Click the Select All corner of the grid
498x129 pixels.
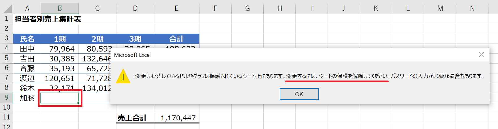point(6,8)
